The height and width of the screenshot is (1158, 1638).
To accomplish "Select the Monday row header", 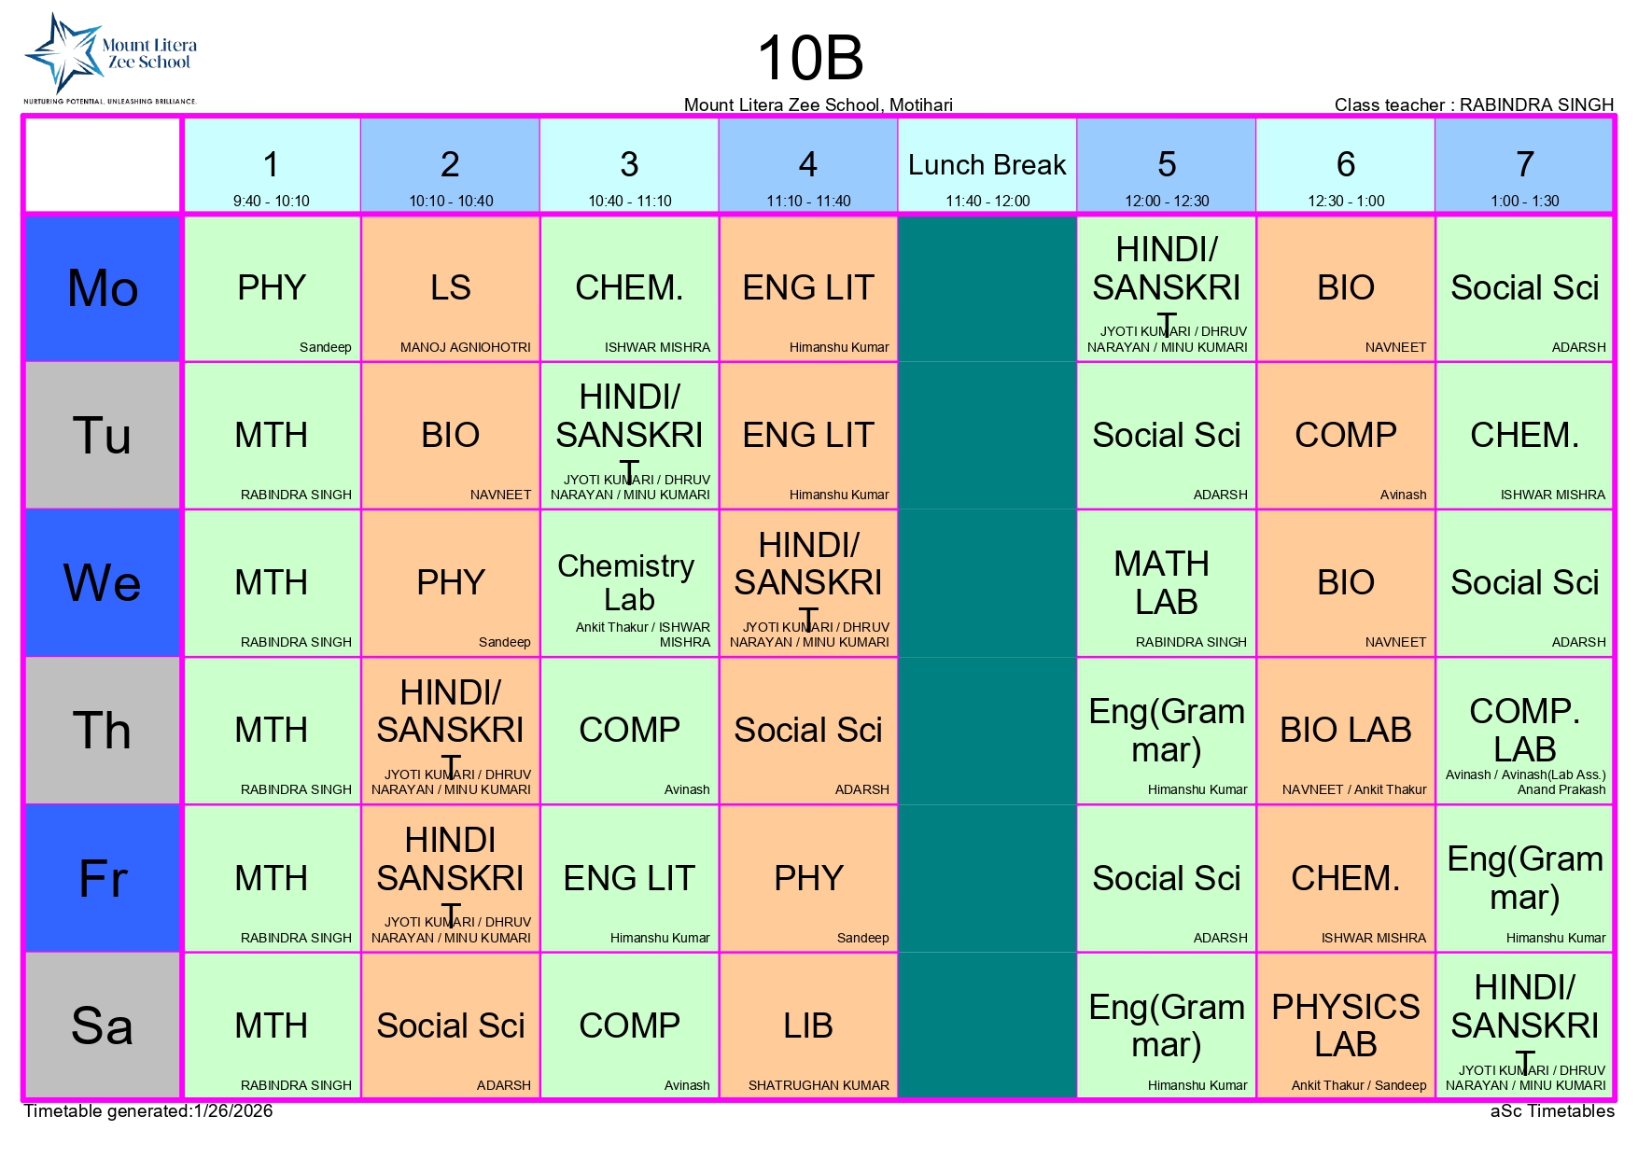I will (x=103, y=288).
